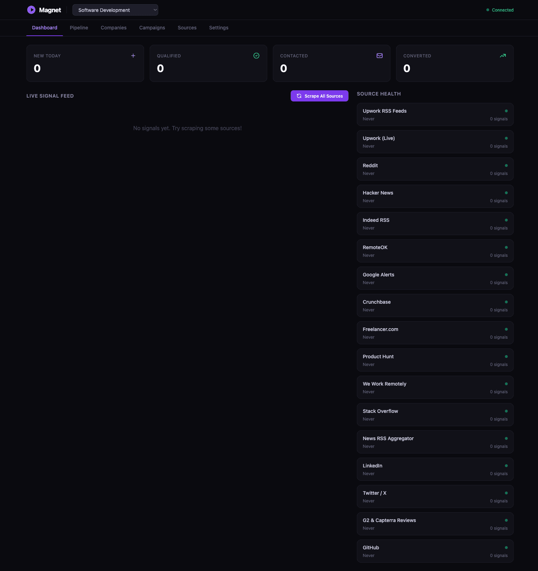Click the status dot for Crunchbase

pyautogui.click(x=506, y=302)
